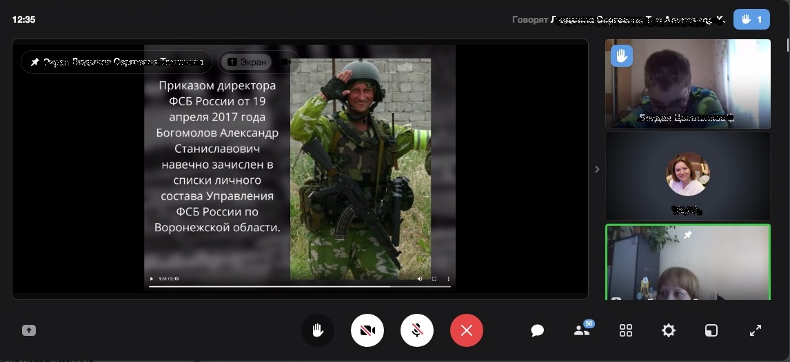Select the Экран tab on the shared screen

point(246,62)
